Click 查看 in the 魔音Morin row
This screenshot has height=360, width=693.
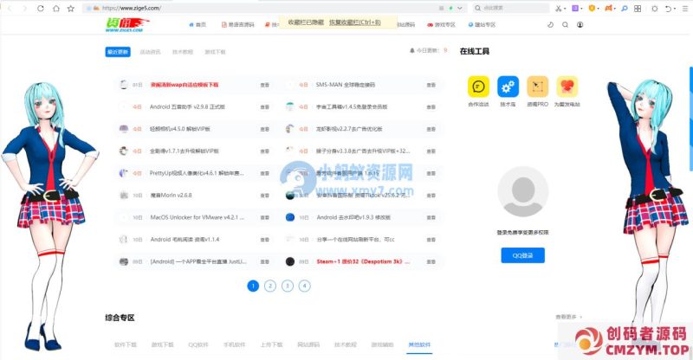pyautogui.click(x=265, y=196)
